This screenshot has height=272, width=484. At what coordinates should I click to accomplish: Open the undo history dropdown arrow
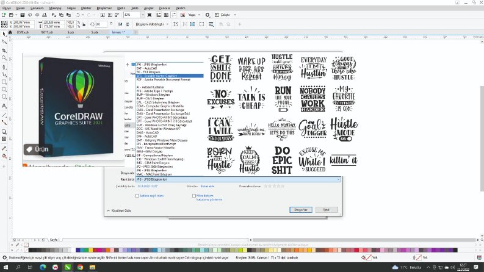tap(83, 15)
